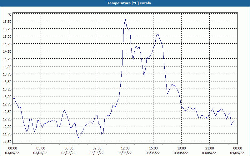Click the 12,00 temperature axis label
Screen dimensions: 250x156
point(7,127)
